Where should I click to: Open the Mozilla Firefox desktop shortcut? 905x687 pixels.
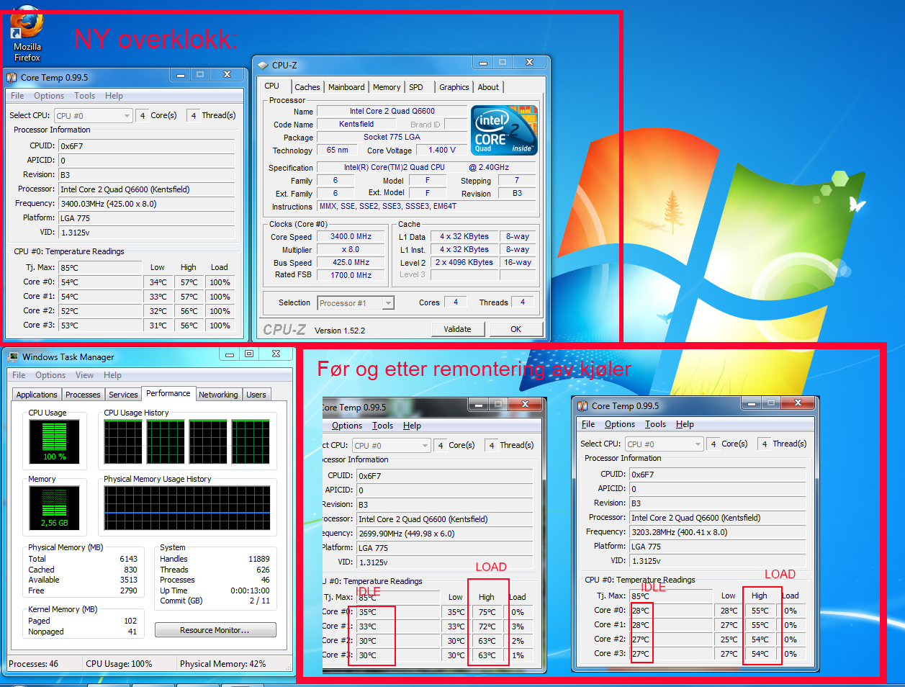pyautogui.click(x=27, y=32)
